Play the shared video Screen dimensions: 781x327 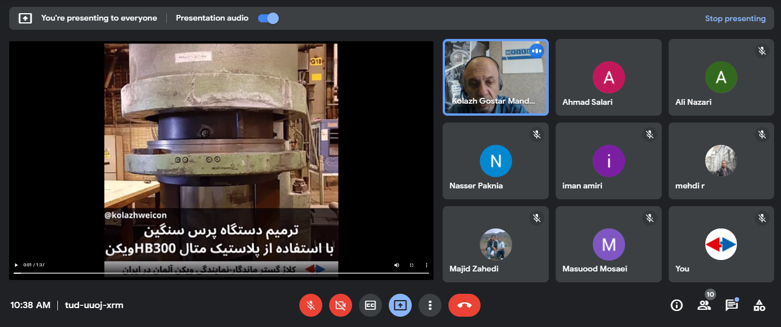pos(16,265)
